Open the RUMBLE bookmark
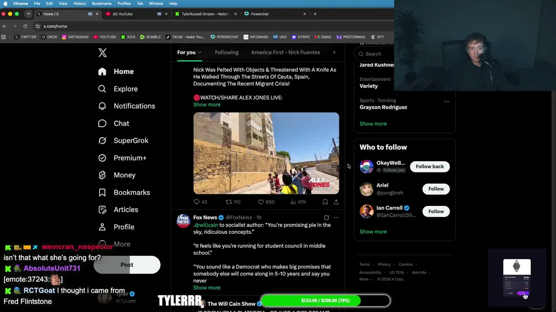Screen dimensions: 556x312 coord(150,37)
